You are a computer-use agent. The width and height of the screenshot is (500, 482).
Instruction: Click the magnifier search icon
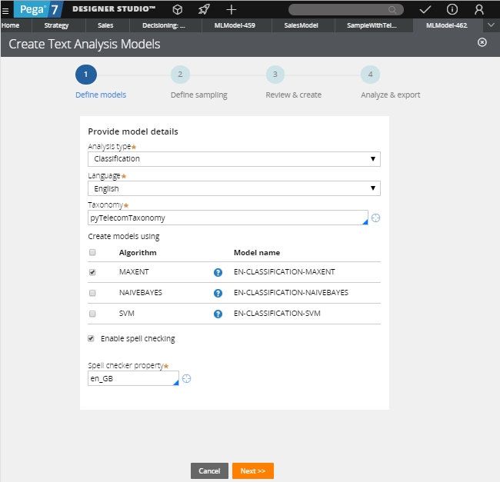click(392, 10)
